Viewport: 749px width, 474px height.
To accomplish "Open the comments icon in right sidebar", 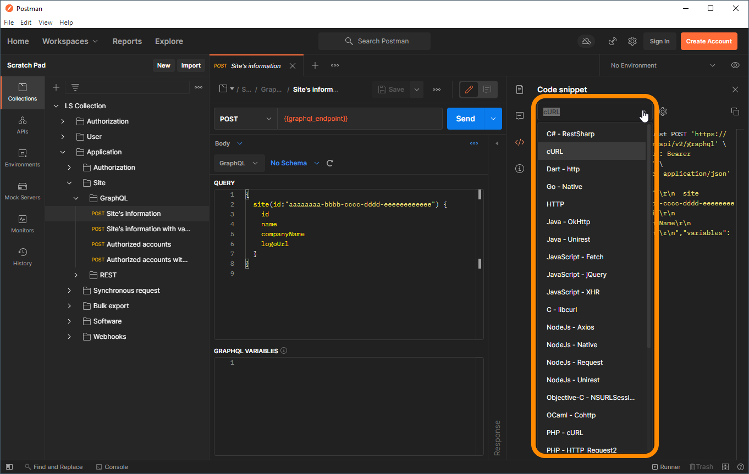I will coord(520,116).
